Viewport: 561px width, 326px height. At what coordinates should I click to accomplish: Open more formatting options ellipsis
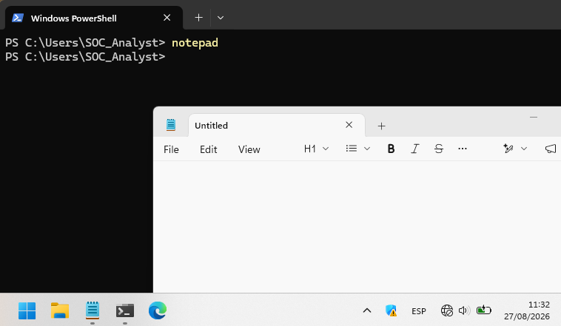tap(463, 149)
